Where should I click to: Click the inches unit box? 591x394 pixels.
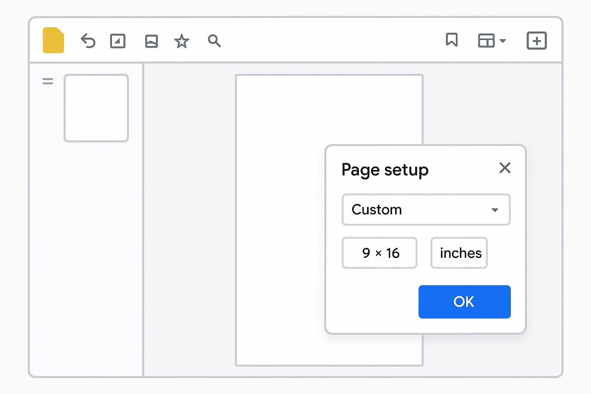(x=459, y=253)
